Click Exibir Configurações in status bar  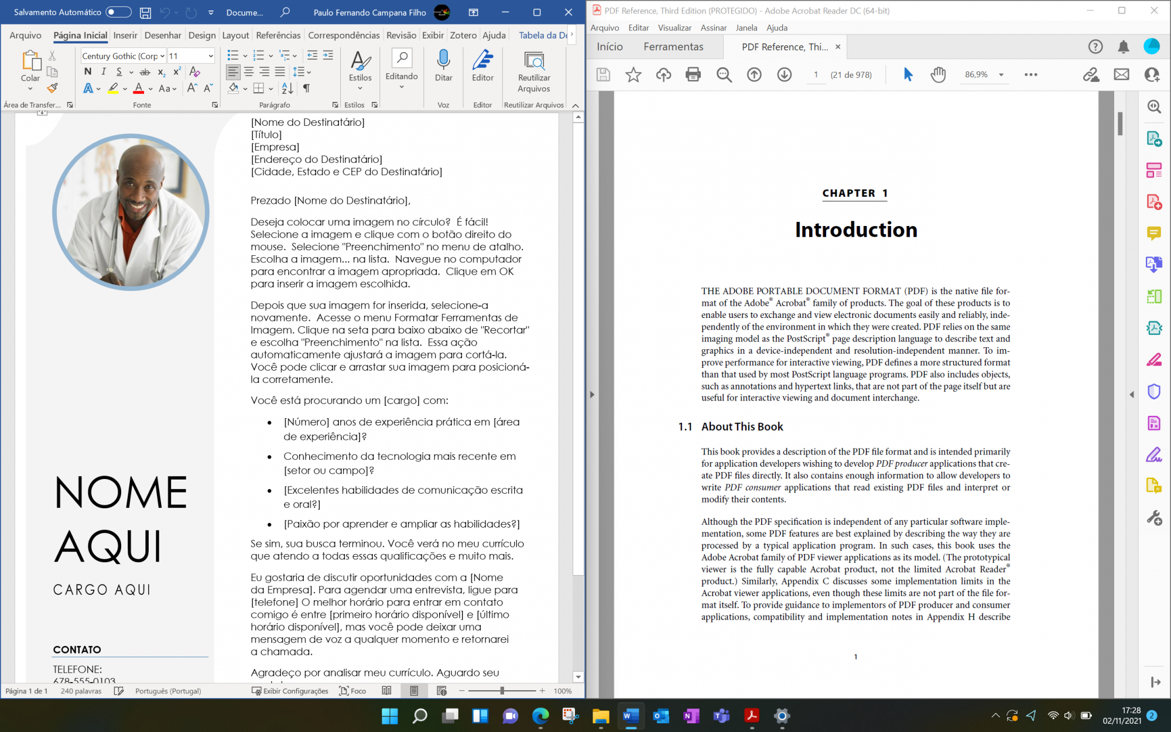pos(290,691)
